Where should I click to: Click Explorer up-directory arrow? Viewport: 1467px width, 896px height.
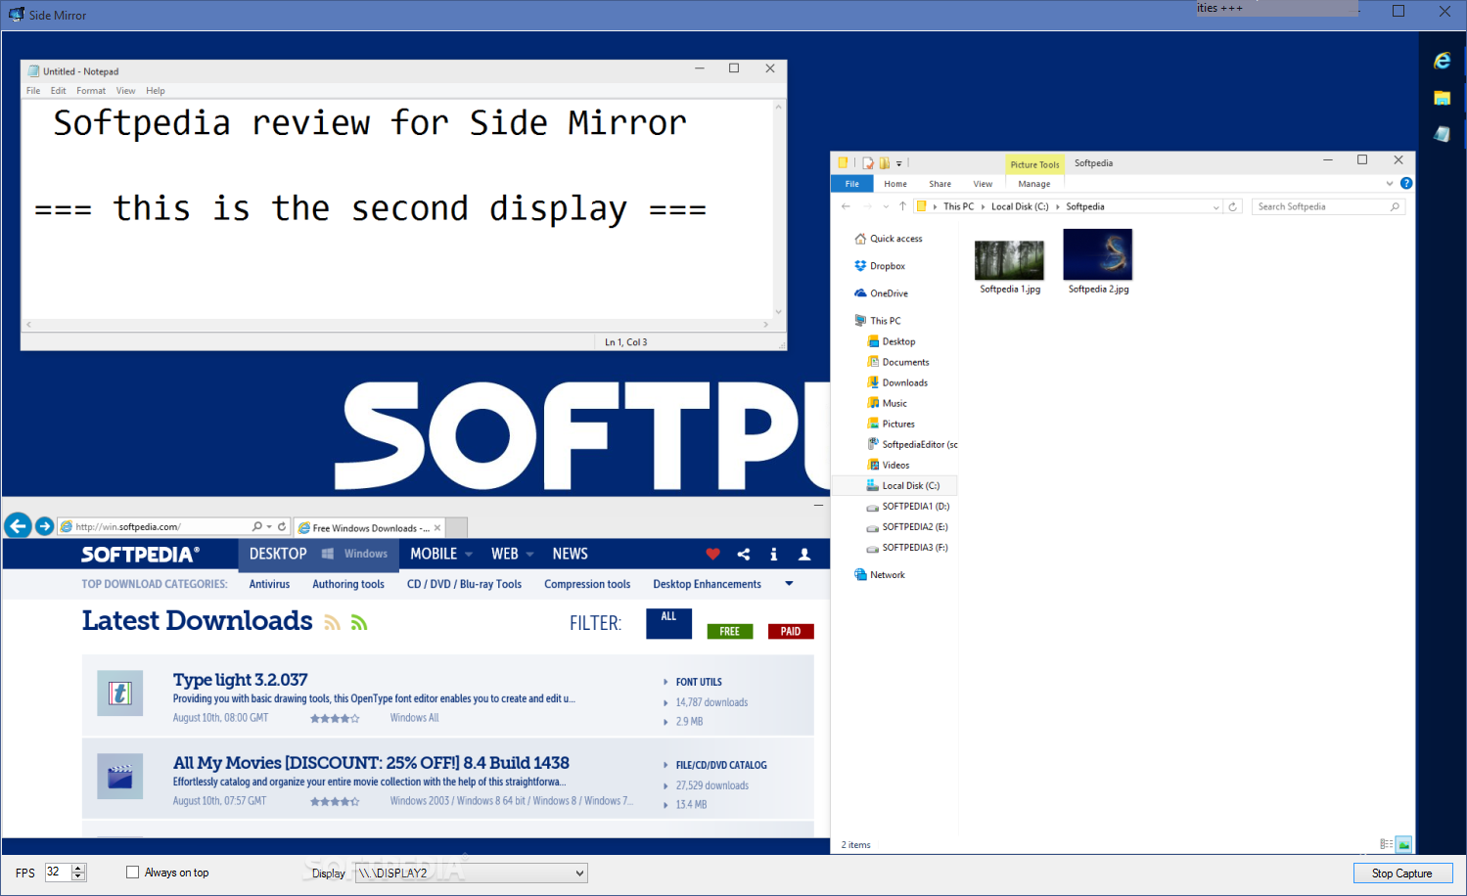pos(902,206)
